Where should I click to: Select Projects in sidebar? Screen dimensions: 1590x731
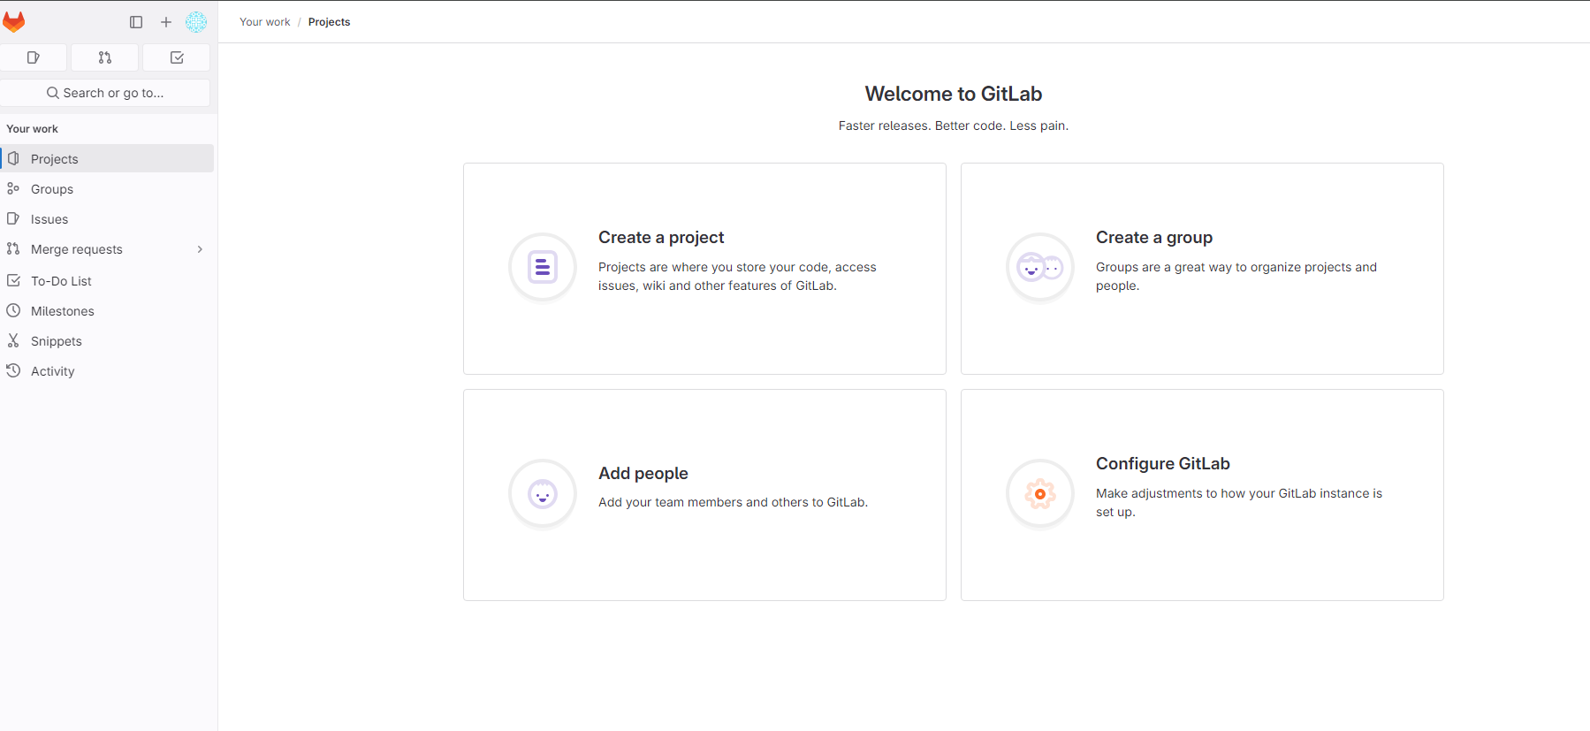pyautogui.click(x=107, y=159)
